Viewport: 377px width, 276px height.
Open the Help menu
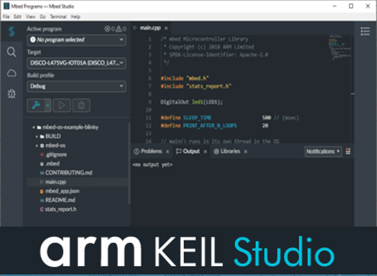click(75, 17)
